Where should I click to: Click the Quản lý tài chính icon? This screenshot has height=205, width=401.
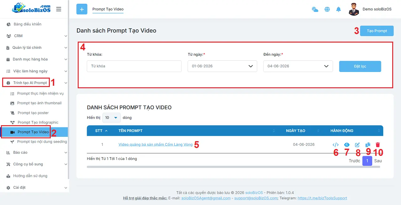click(8, 48)
